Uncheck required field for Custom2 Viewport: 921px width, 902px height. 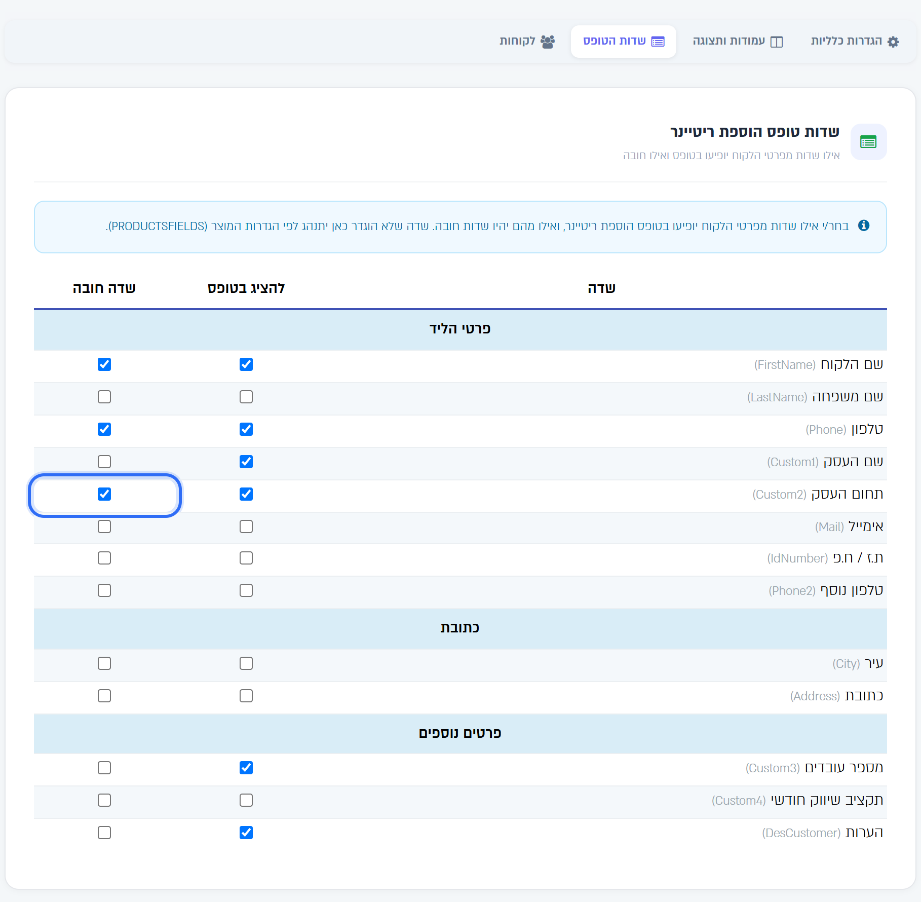coord(104,494)
